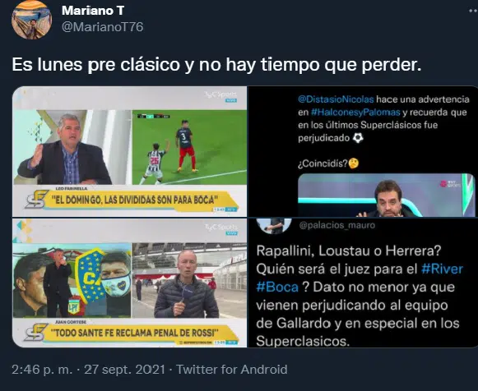Open the @MarianoT76 handle link
This screenshot has height=391, width=478.
click(x=102, y=27)
